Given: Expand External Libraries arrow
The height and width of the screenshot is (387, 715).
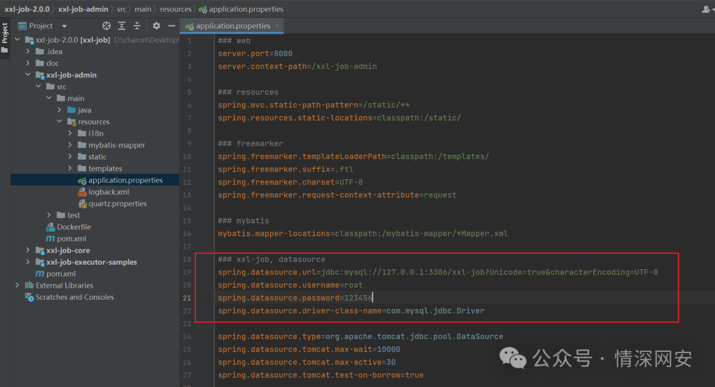Looking at the screenshot, I should (x=17, y=285).
